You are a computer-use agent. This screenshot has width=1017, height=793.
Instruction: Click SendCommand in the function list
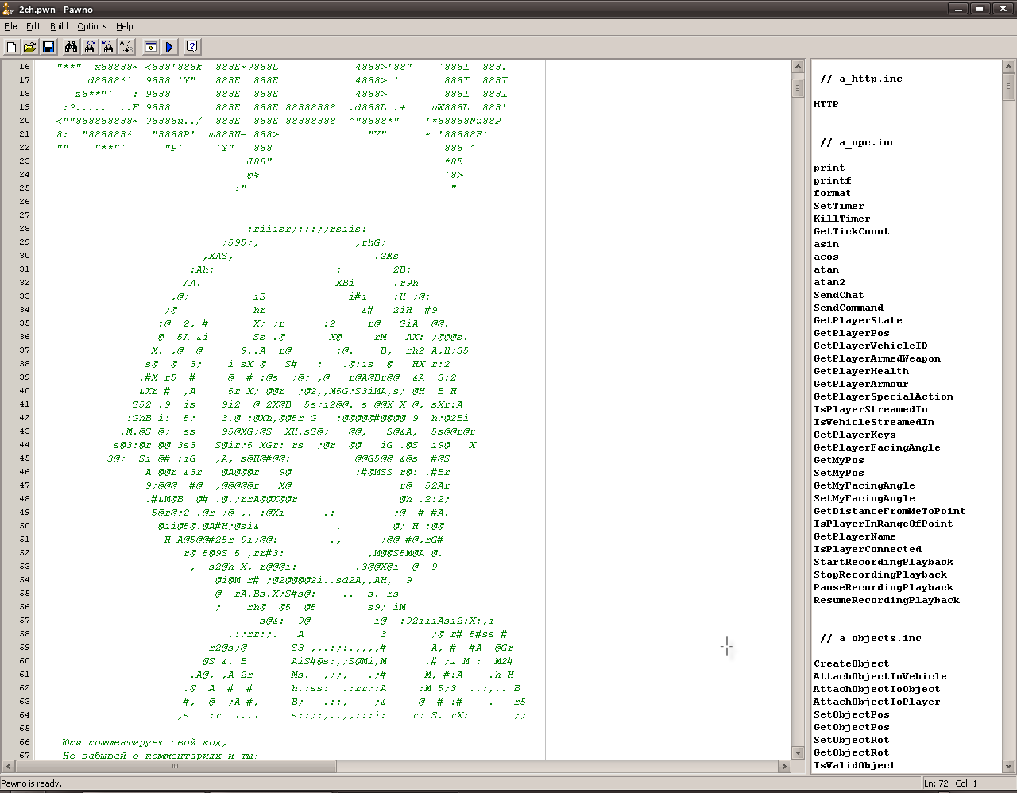pyautogui.click(x=848, y=308)
